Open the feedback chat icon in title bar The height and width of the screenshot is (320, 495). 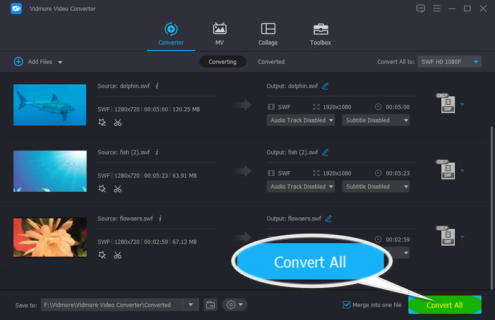coord(421,8)
